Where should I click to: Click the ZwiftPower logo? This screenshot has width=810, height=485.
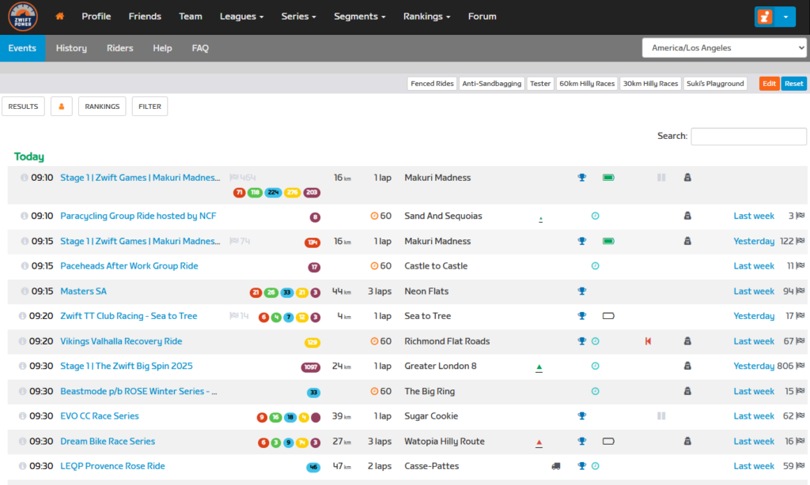tap(23, 17)
